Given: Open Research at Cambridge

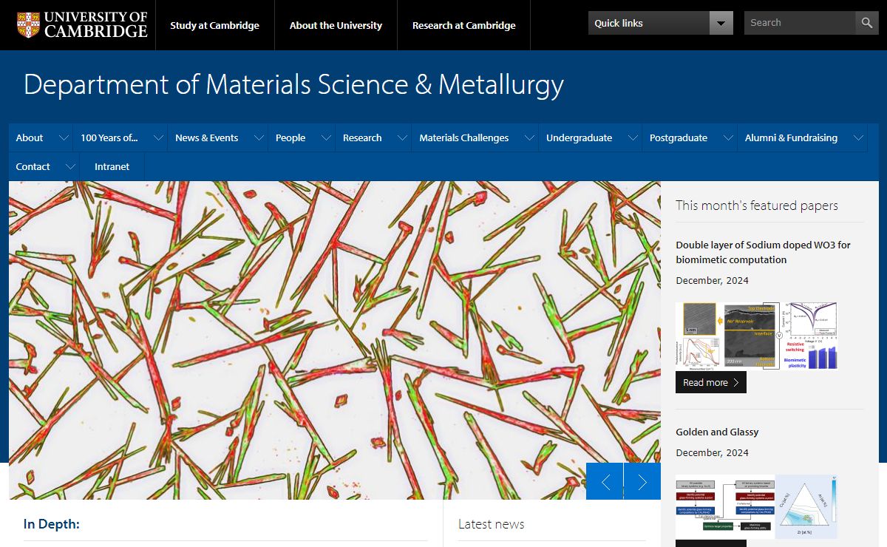Looking at the screenshot, I should pos(464,25).
